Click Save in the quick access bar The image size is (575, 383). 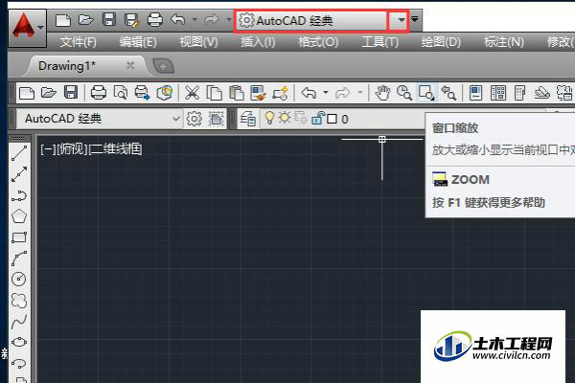(x=109, y=20)
